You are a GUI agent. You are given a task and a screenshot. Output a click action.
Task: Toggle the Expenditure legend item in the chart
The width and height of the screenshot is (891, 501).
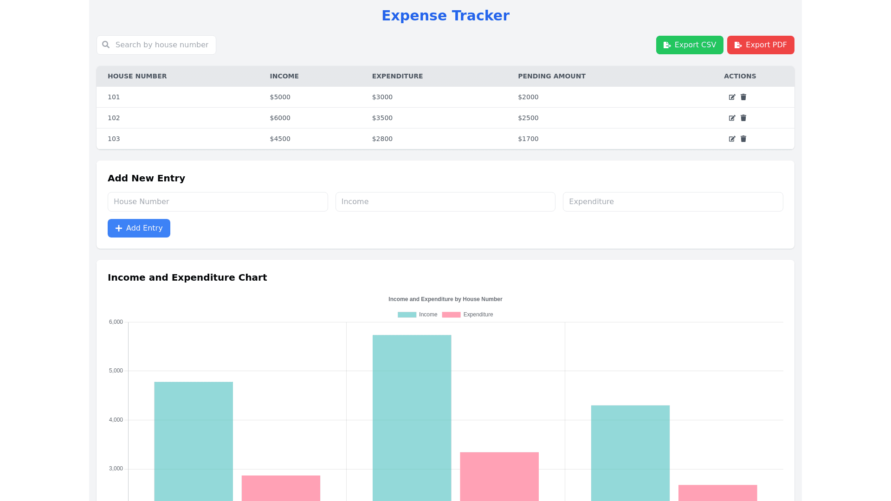(x=467, y=315)
